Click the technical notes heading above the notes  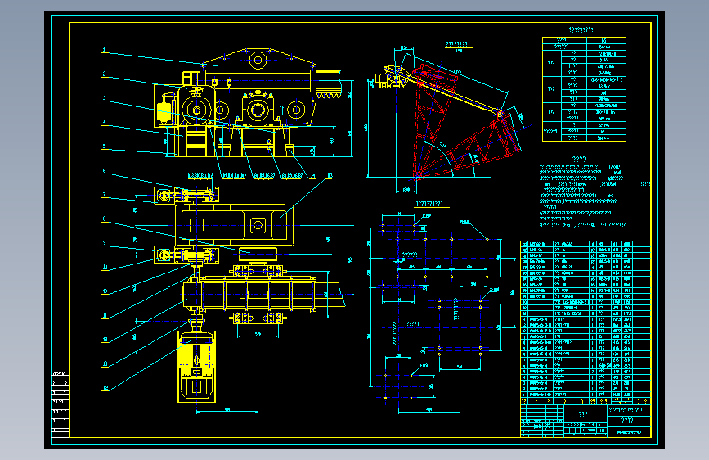(x=579, y=159)
